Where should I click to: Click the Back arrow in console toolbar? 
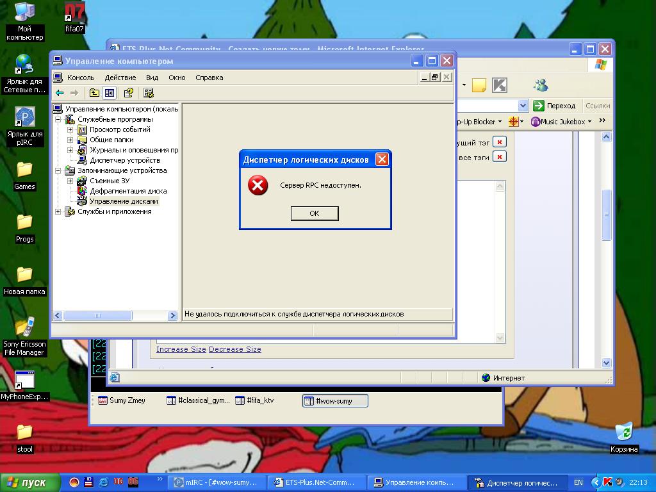(60, 93)
